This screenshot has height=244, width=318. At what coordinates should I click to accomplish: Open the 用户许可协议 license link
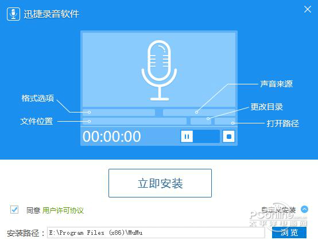pyautogui.click(x=63, y=210)
